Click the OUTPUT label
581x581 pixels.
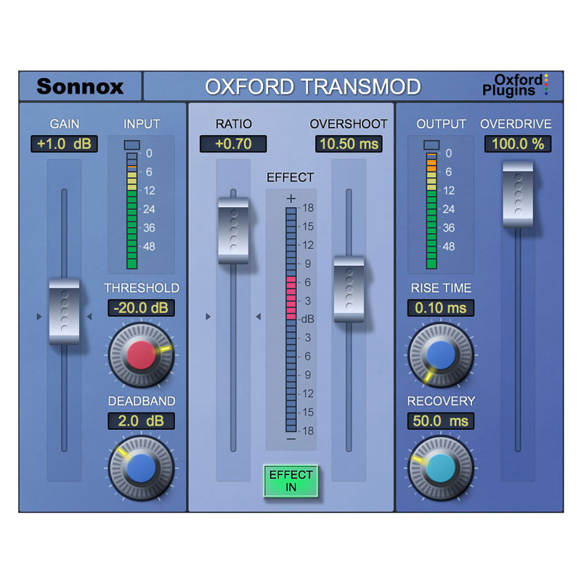pos(441,123)
